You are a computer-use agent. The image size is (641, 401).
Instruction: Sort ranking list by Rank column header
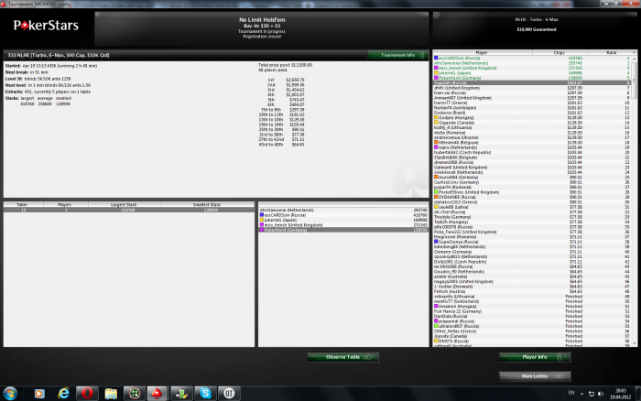611,53
